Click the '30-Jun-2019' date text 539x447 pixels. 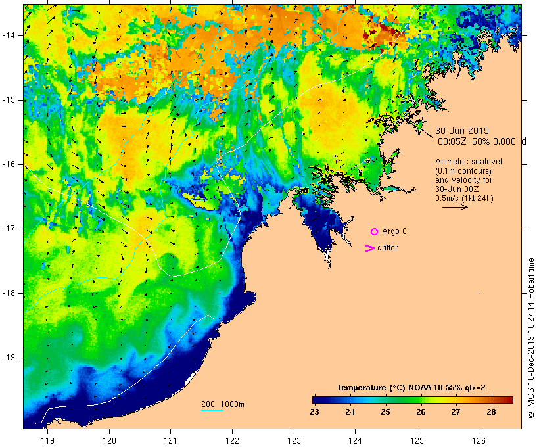(462, 131)
